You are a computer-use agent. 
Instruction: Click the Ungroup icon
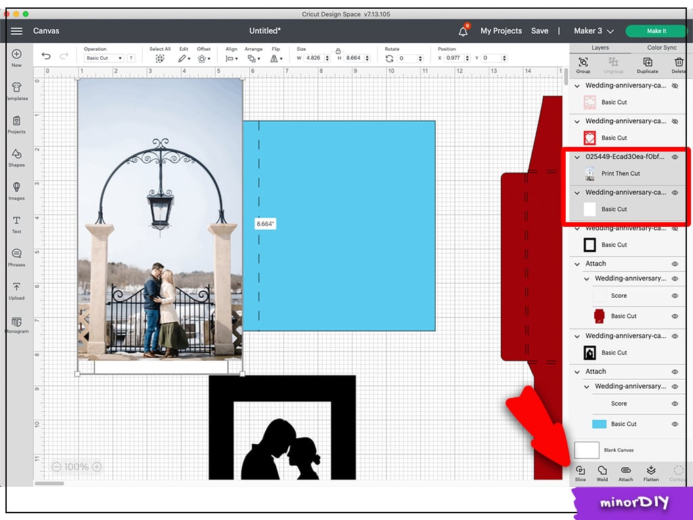[x=613, y=65]
